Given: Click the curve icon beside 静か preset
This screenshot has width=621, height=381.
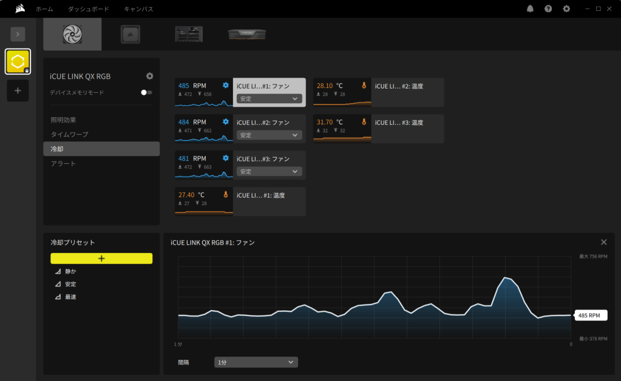Looking at the screenshot, I should click(x=58, y=271).
